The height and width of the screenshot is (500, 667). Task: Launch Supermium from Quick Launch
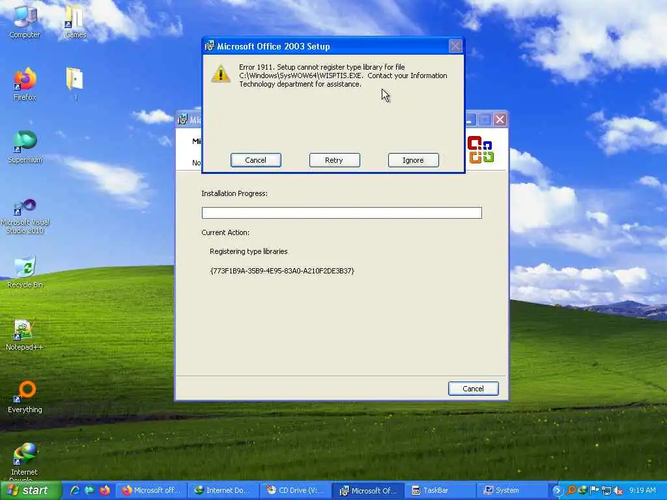[89, 491]
